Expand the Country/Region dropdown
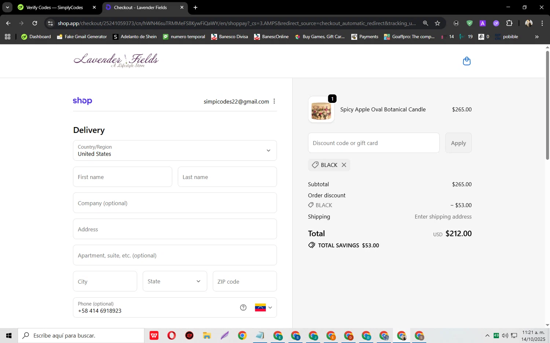 coord(175,150)
